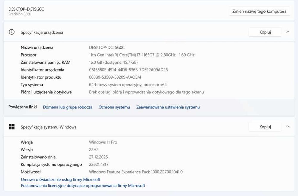Click the Precision 3560 model text
Screen dimensions: 298x196
(x=20, y=14)
